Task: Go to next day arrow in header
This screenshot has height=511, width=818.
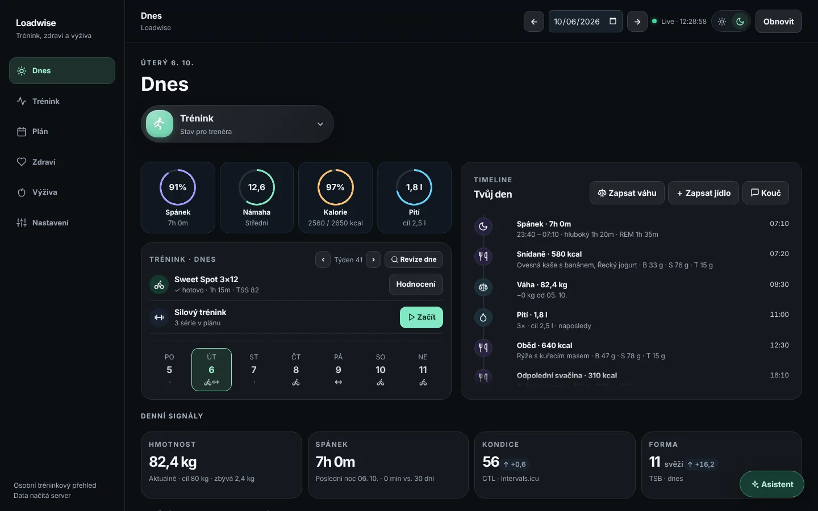Action: point(637,22)
